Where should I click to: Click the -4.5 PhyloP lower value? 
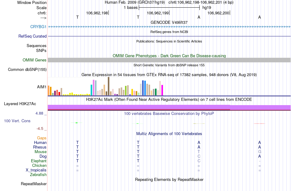[40, 128]
